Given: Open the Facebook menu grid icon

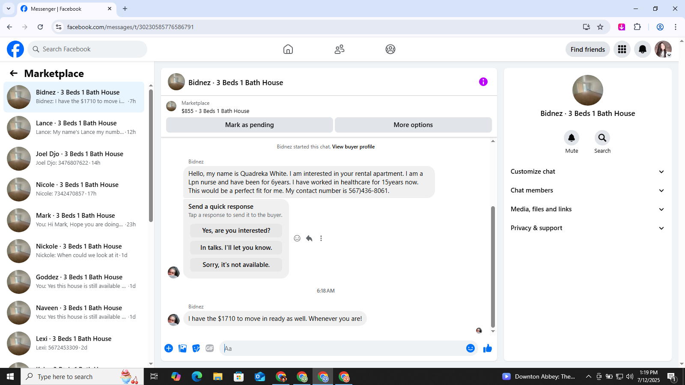Looking at the screenshot, I should 622,49.
